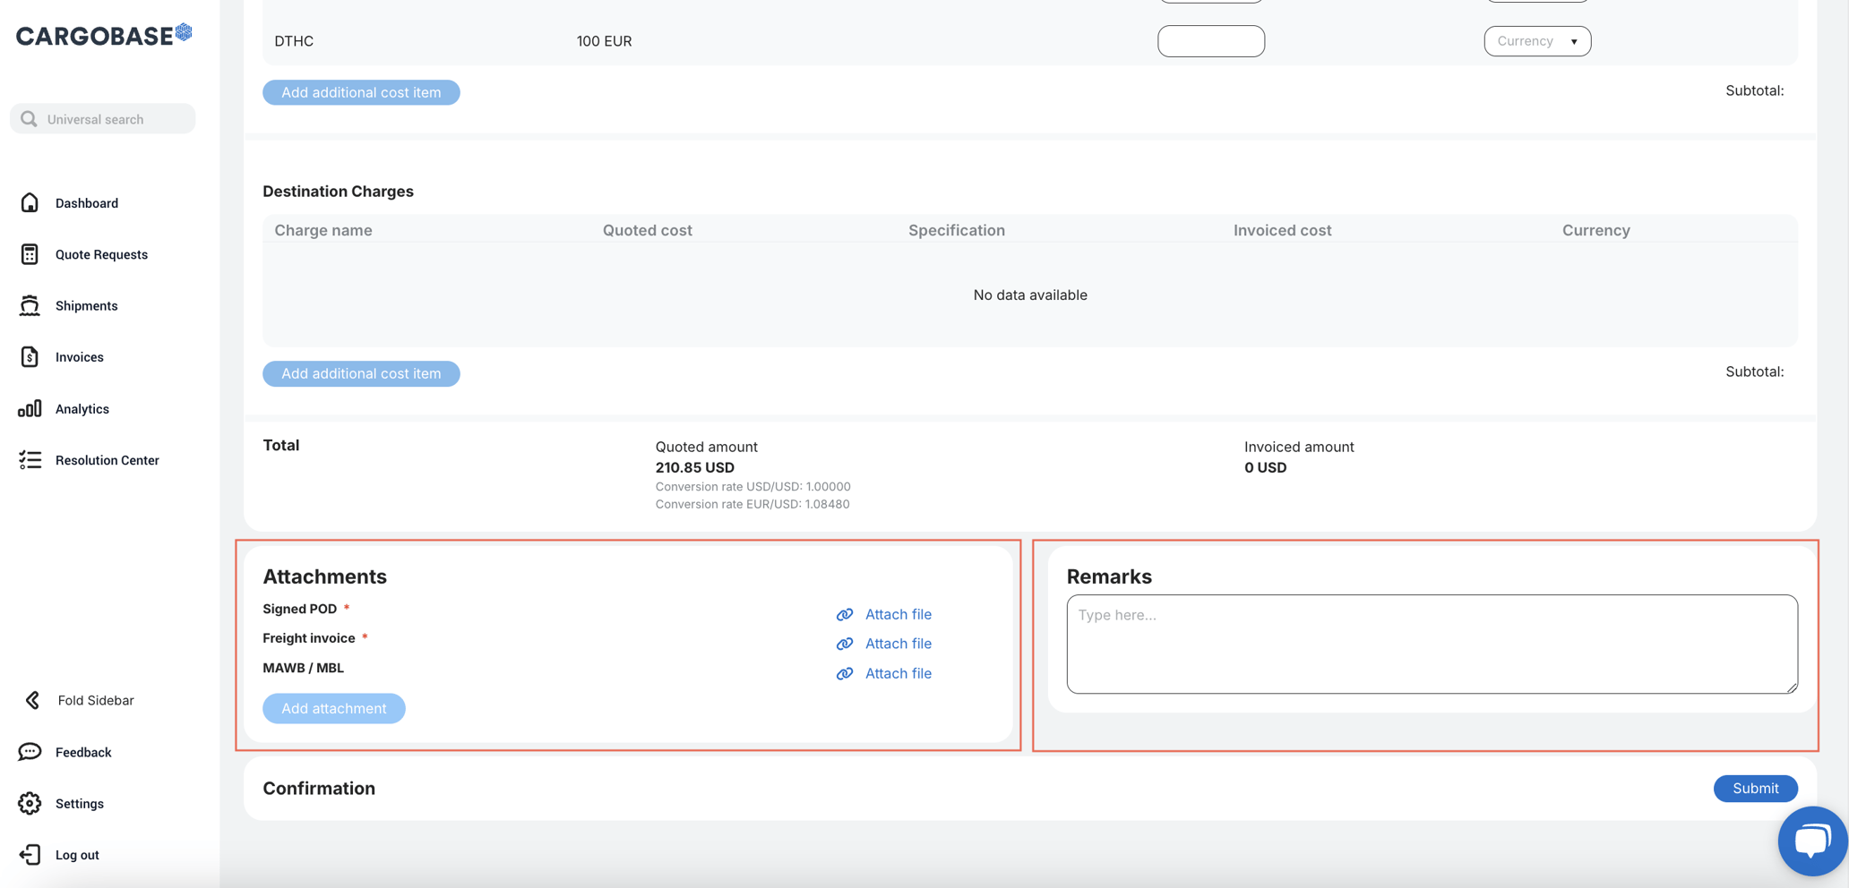Click Add additional cost item under Destination Charges
Viewport: 1849px width, 888px height.
click(361, 373)
